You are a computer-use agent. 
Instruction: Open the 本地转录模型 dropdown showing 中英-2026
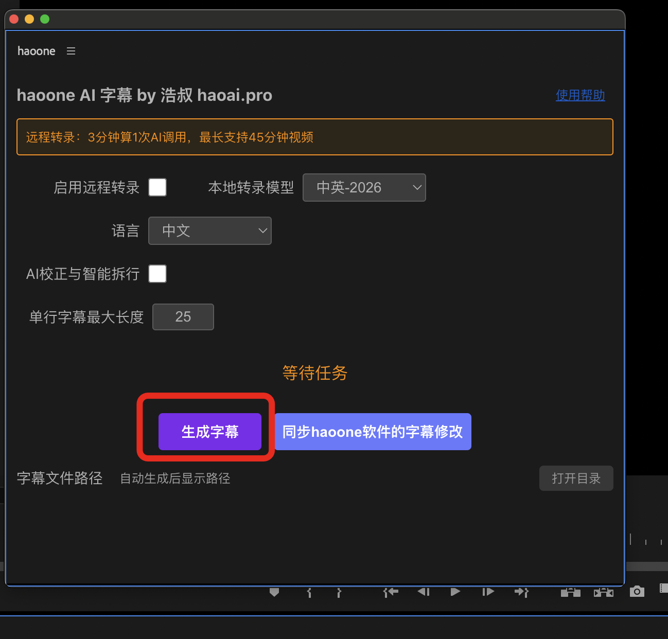click(x=364, y=187)
